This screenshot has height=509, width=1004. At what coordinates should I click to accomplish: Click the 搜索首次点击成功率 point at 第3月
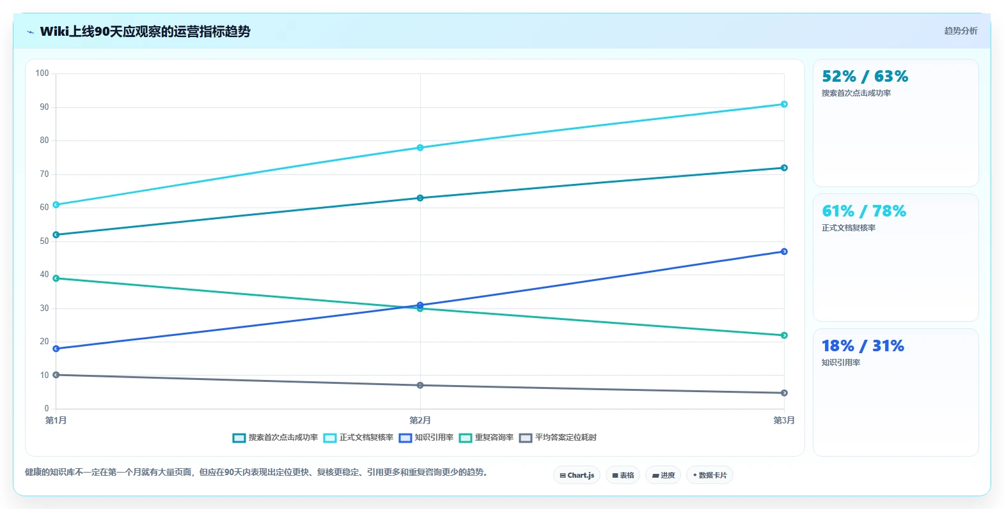tap(784, 168)
